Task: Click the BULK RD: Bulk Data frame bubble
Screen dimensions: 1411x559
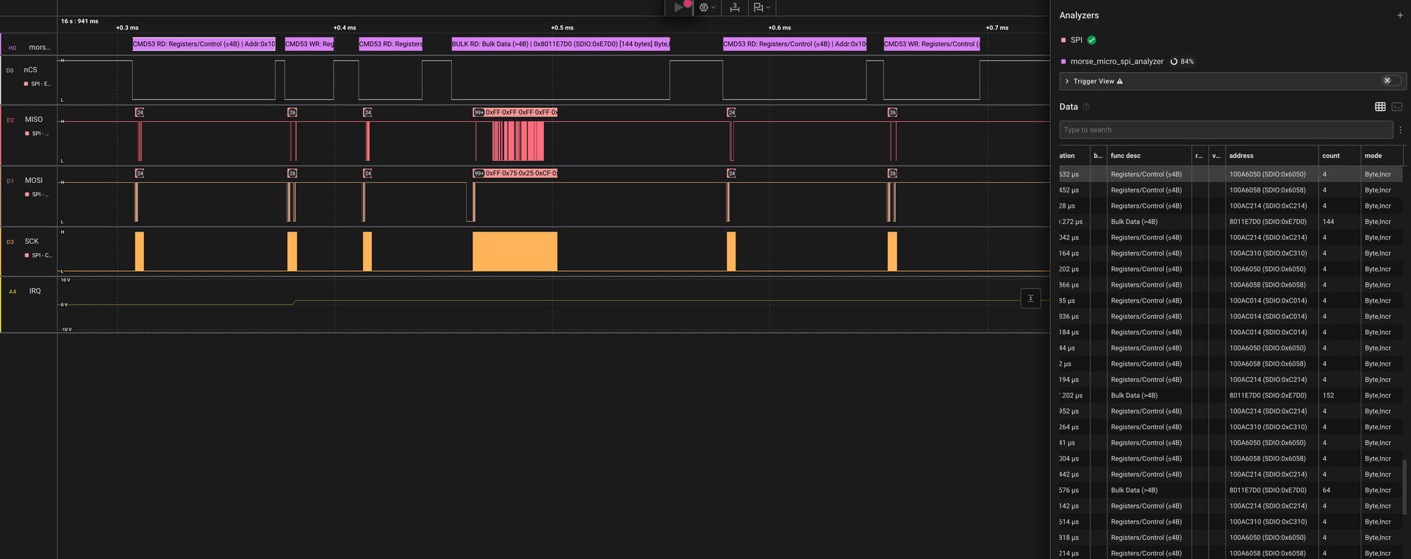Action: (560, 44)
